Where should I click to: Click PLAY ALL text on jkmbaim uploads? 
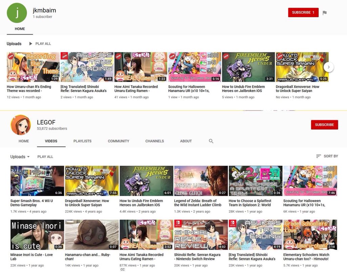43,44
